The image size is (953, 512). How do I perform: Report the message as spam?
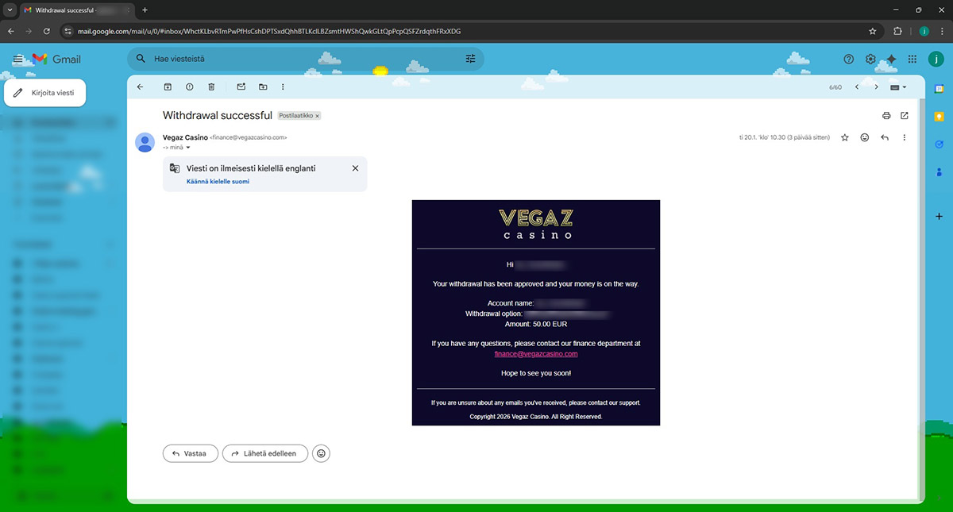click(x=189, y=87)
